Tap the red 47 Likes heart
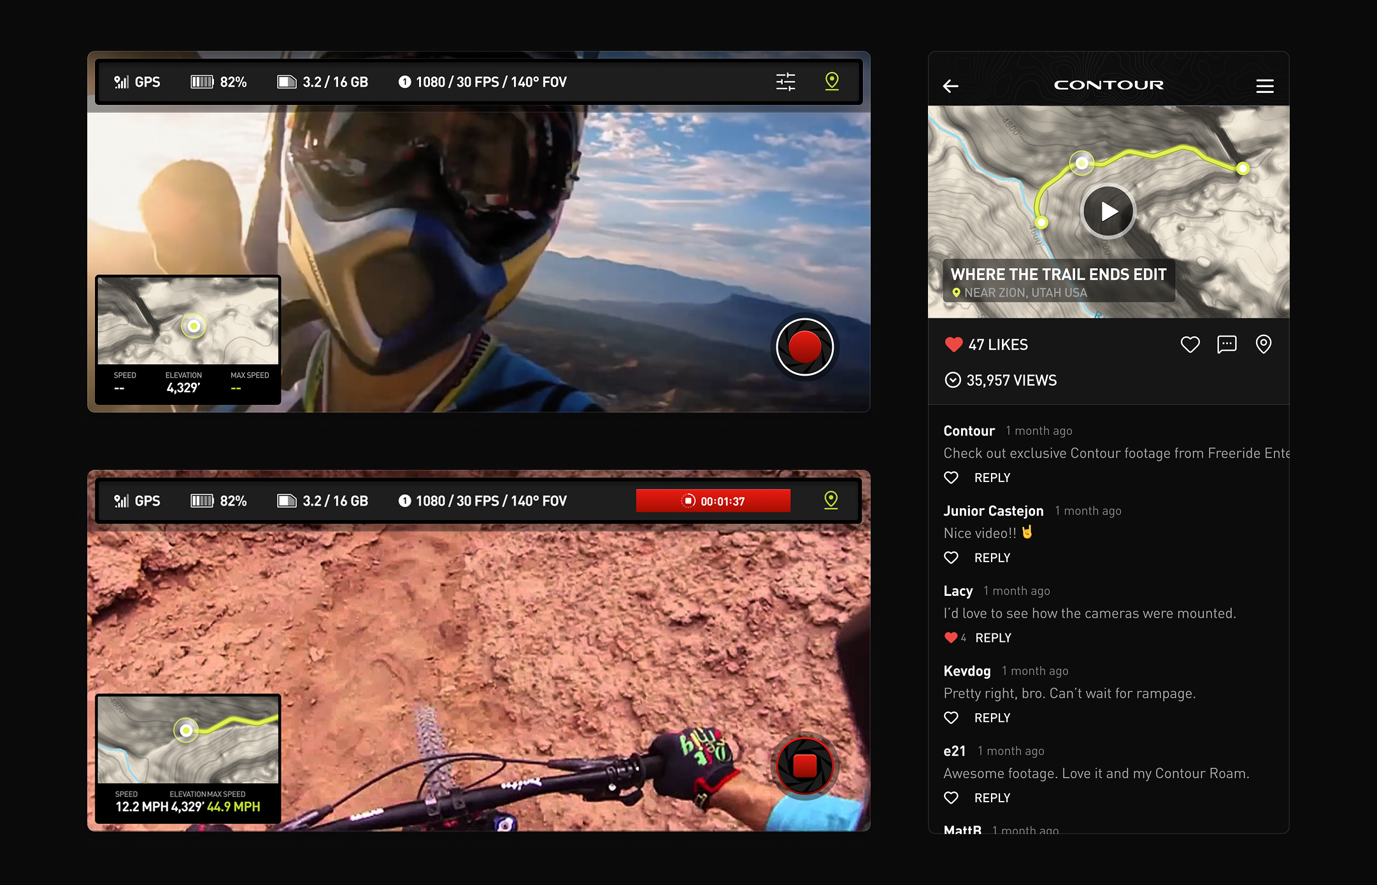This screenshot has height=885, width=1377. pyautogui.click(x=953, y=344)
